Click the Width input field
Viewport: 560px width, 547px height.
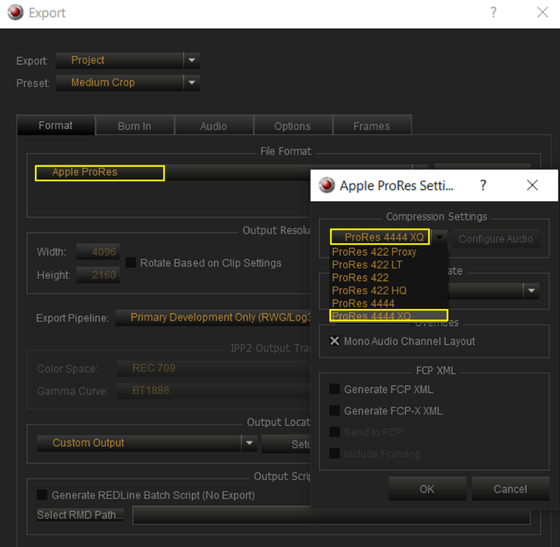pyautogui.click(x=98, y=252)
